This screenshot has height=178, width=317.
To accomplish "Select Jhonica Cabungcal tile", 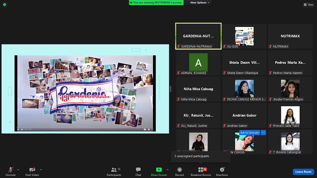I will 290,142.
